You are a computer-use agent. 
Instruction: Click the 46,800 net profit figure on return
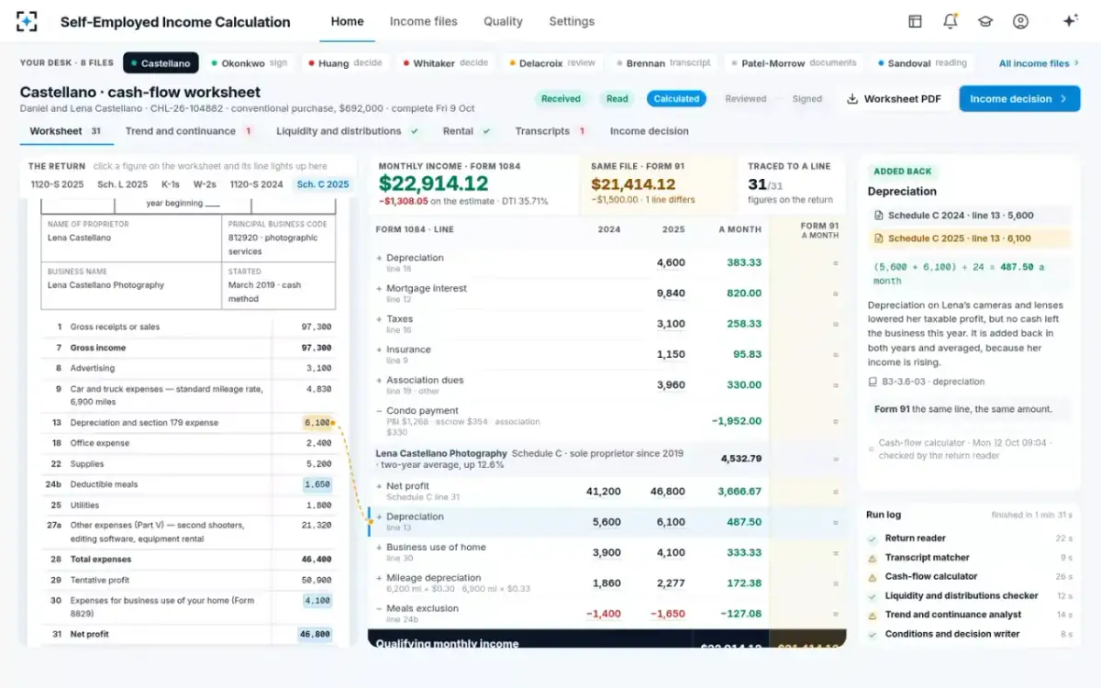coord(315,634)
